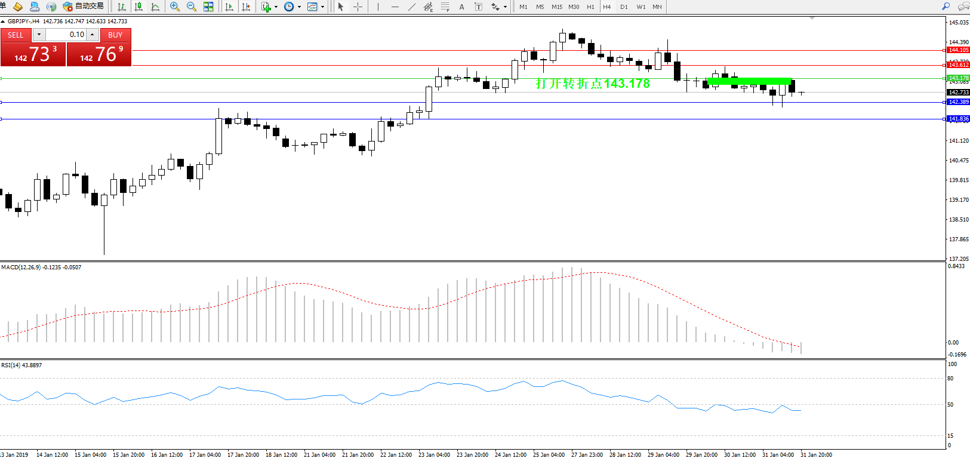This screenshot has width=970, height=458.
Task: Click the green 143.178 level bar
Action: [x=749, y=81]
